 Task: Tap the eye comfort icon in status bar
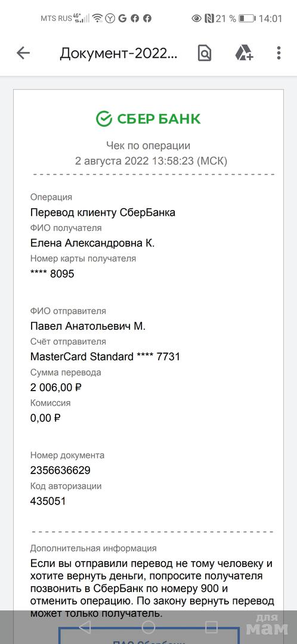196,18
